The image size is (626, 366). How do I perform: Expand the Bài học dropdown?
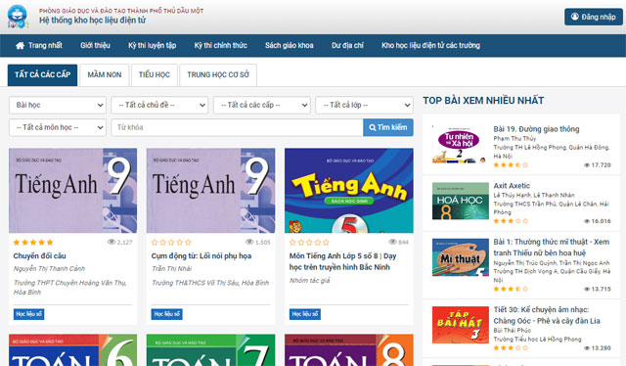click(58, 105)
